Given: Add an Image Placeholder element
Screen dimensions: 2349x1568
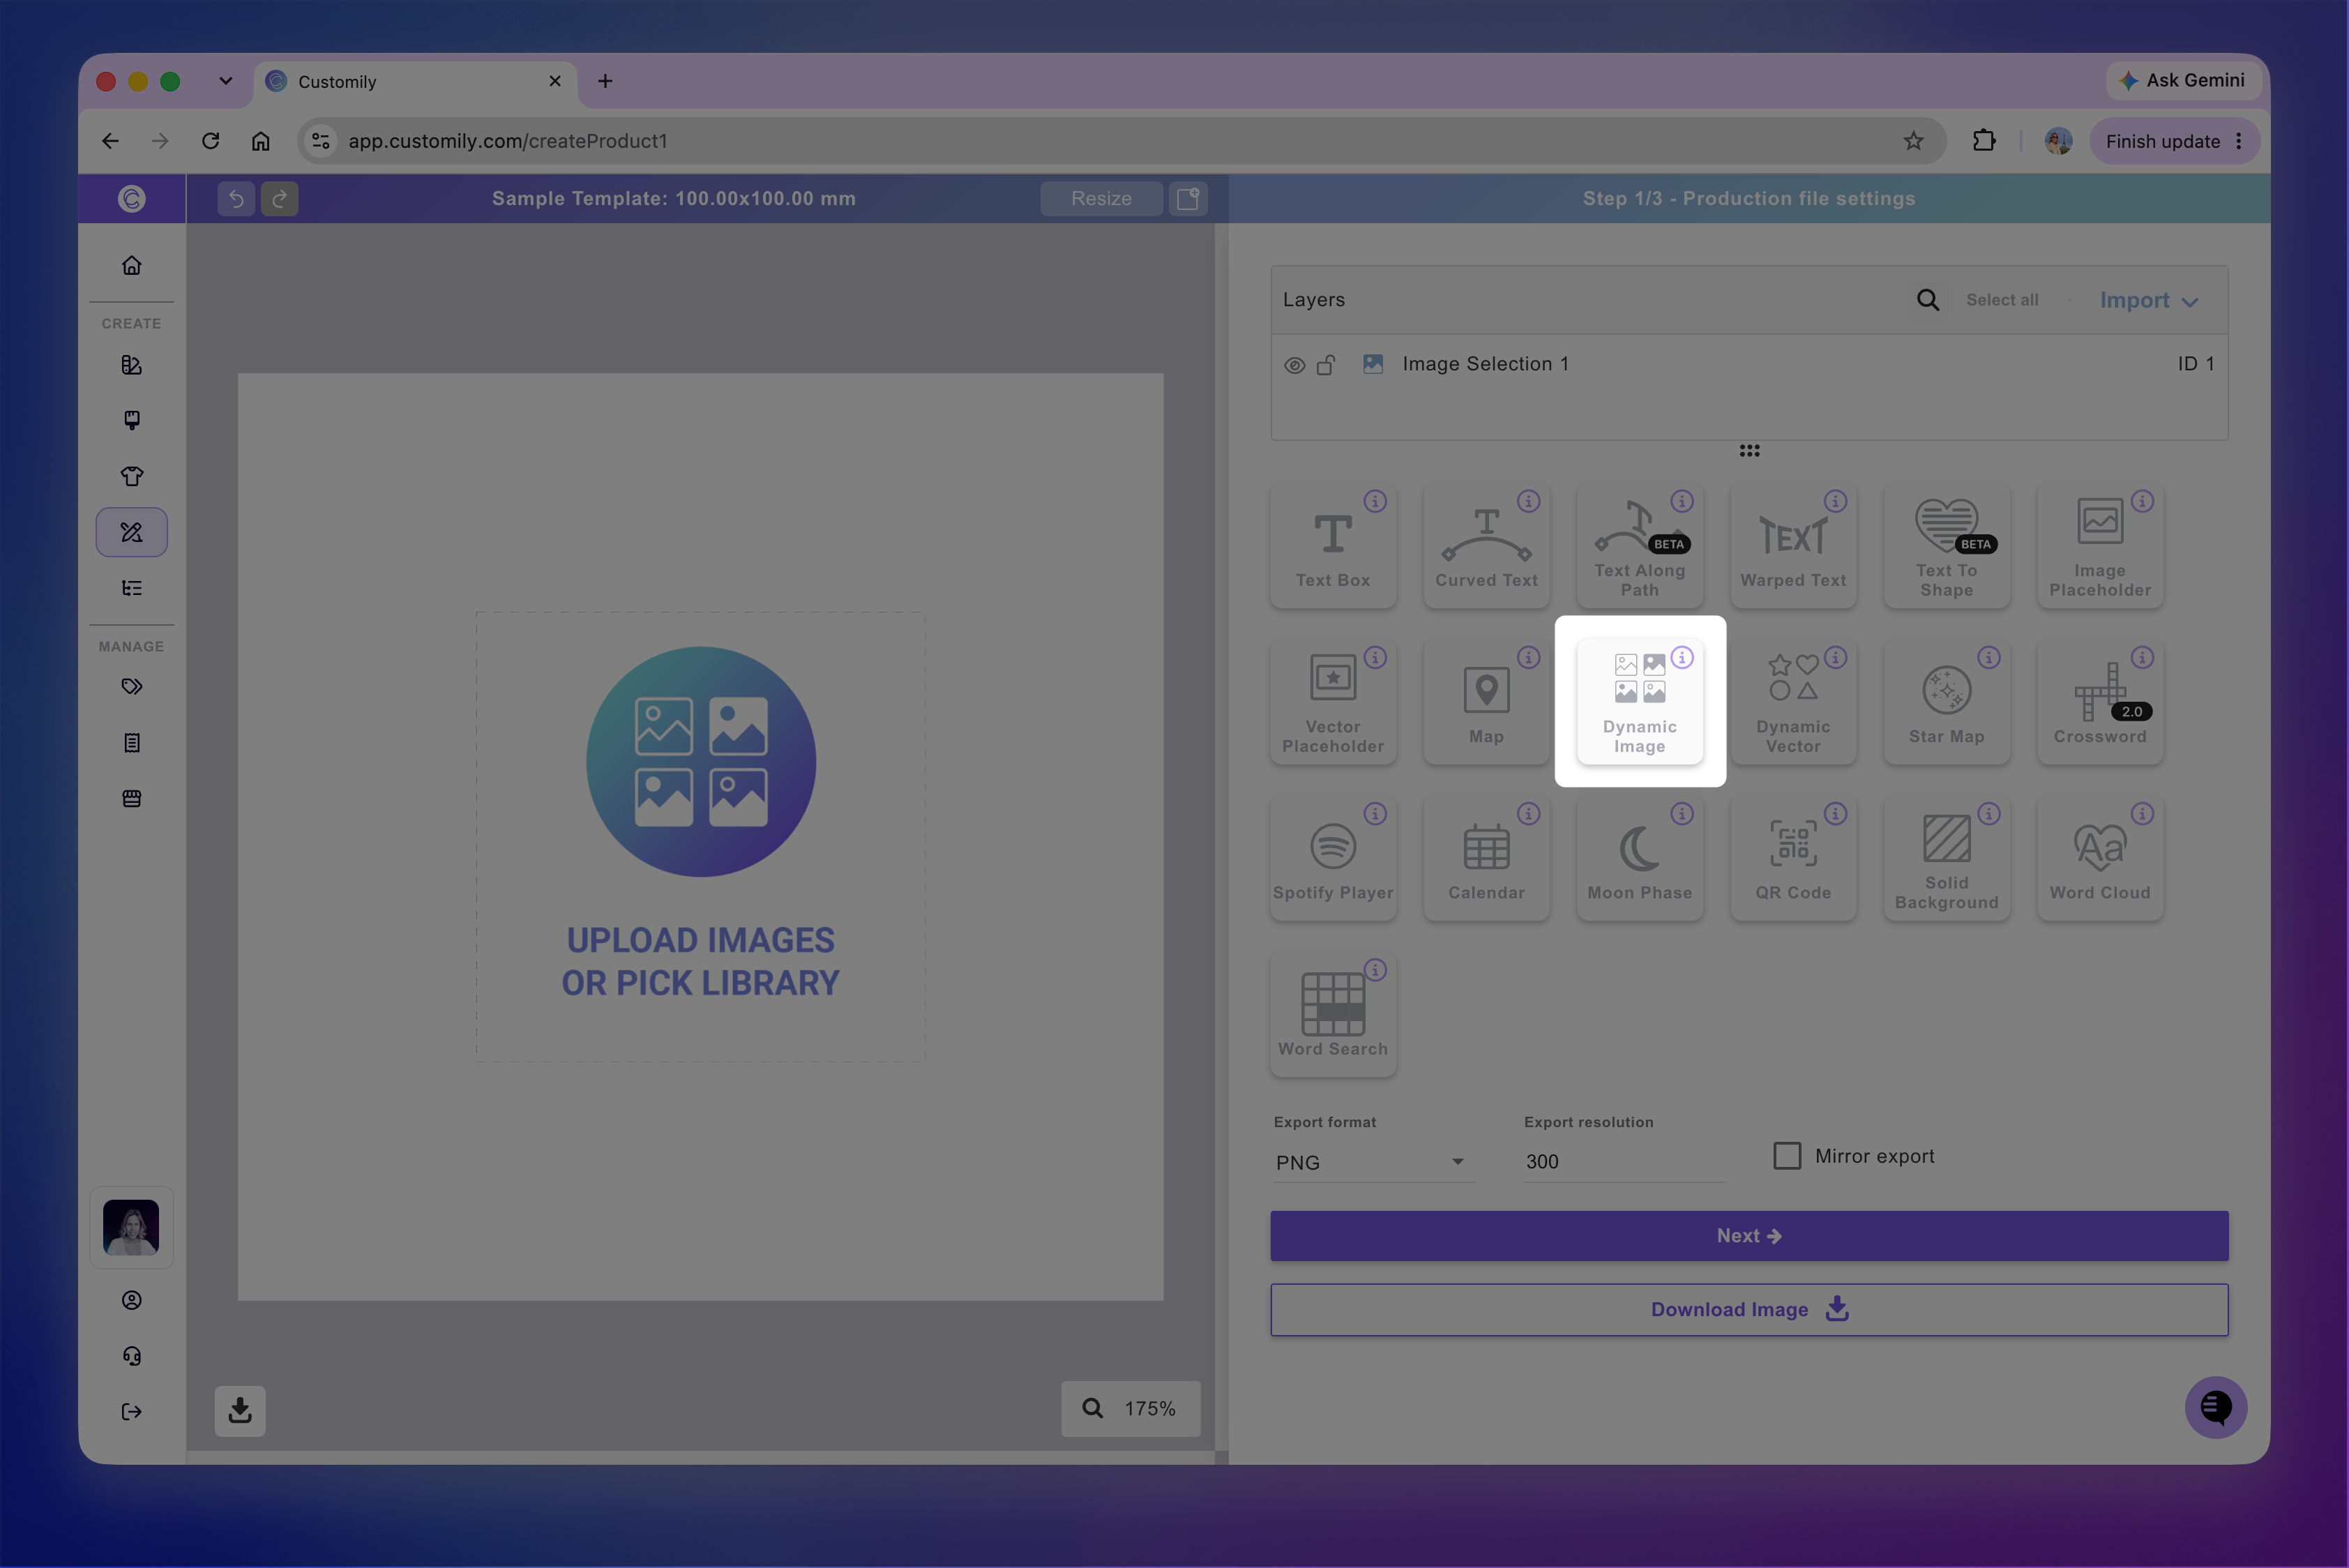Looking at the screenshot, I should [2100, 545].
